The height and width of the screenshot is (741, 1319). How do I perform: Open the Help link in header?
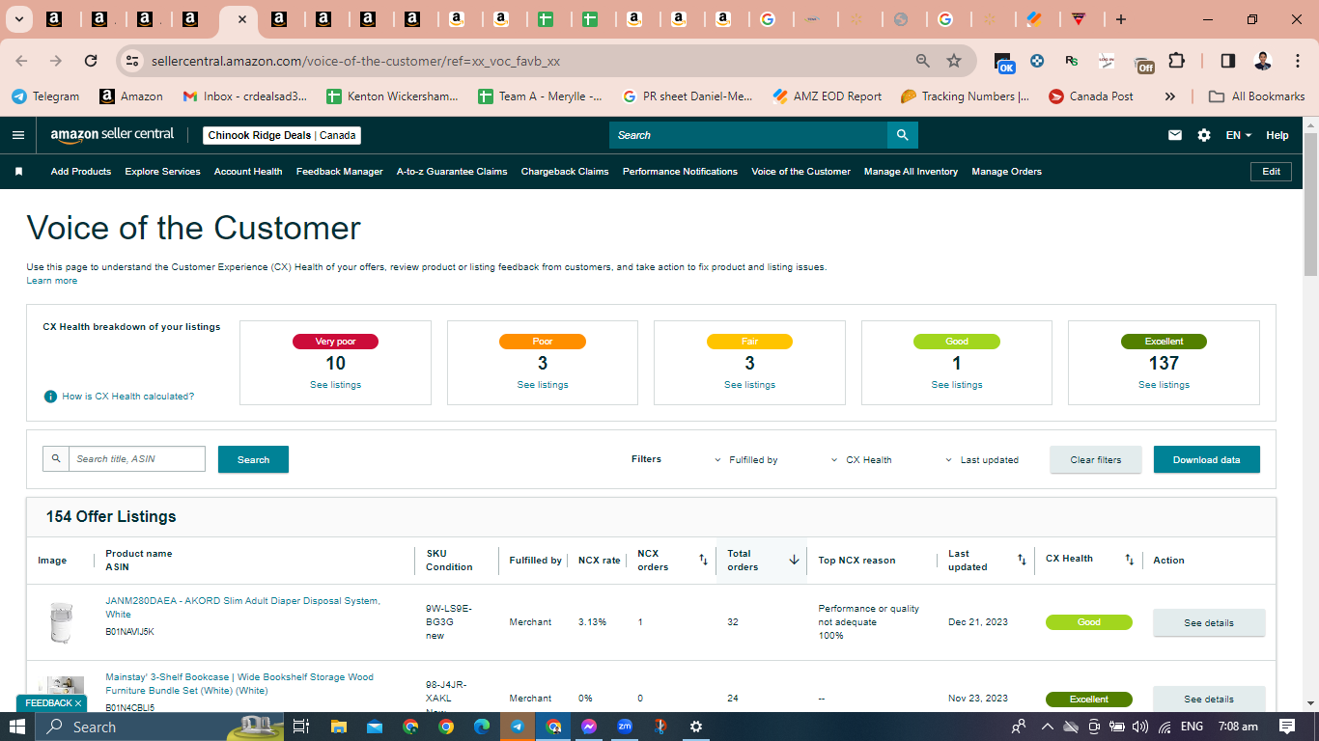tap(1277, 135)
